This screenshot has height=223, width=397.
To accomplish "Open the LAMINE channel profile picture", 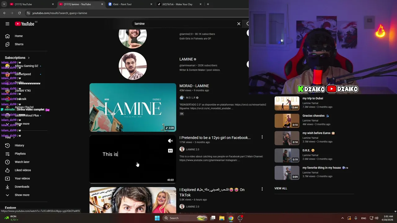I will (x=133, y=66).
